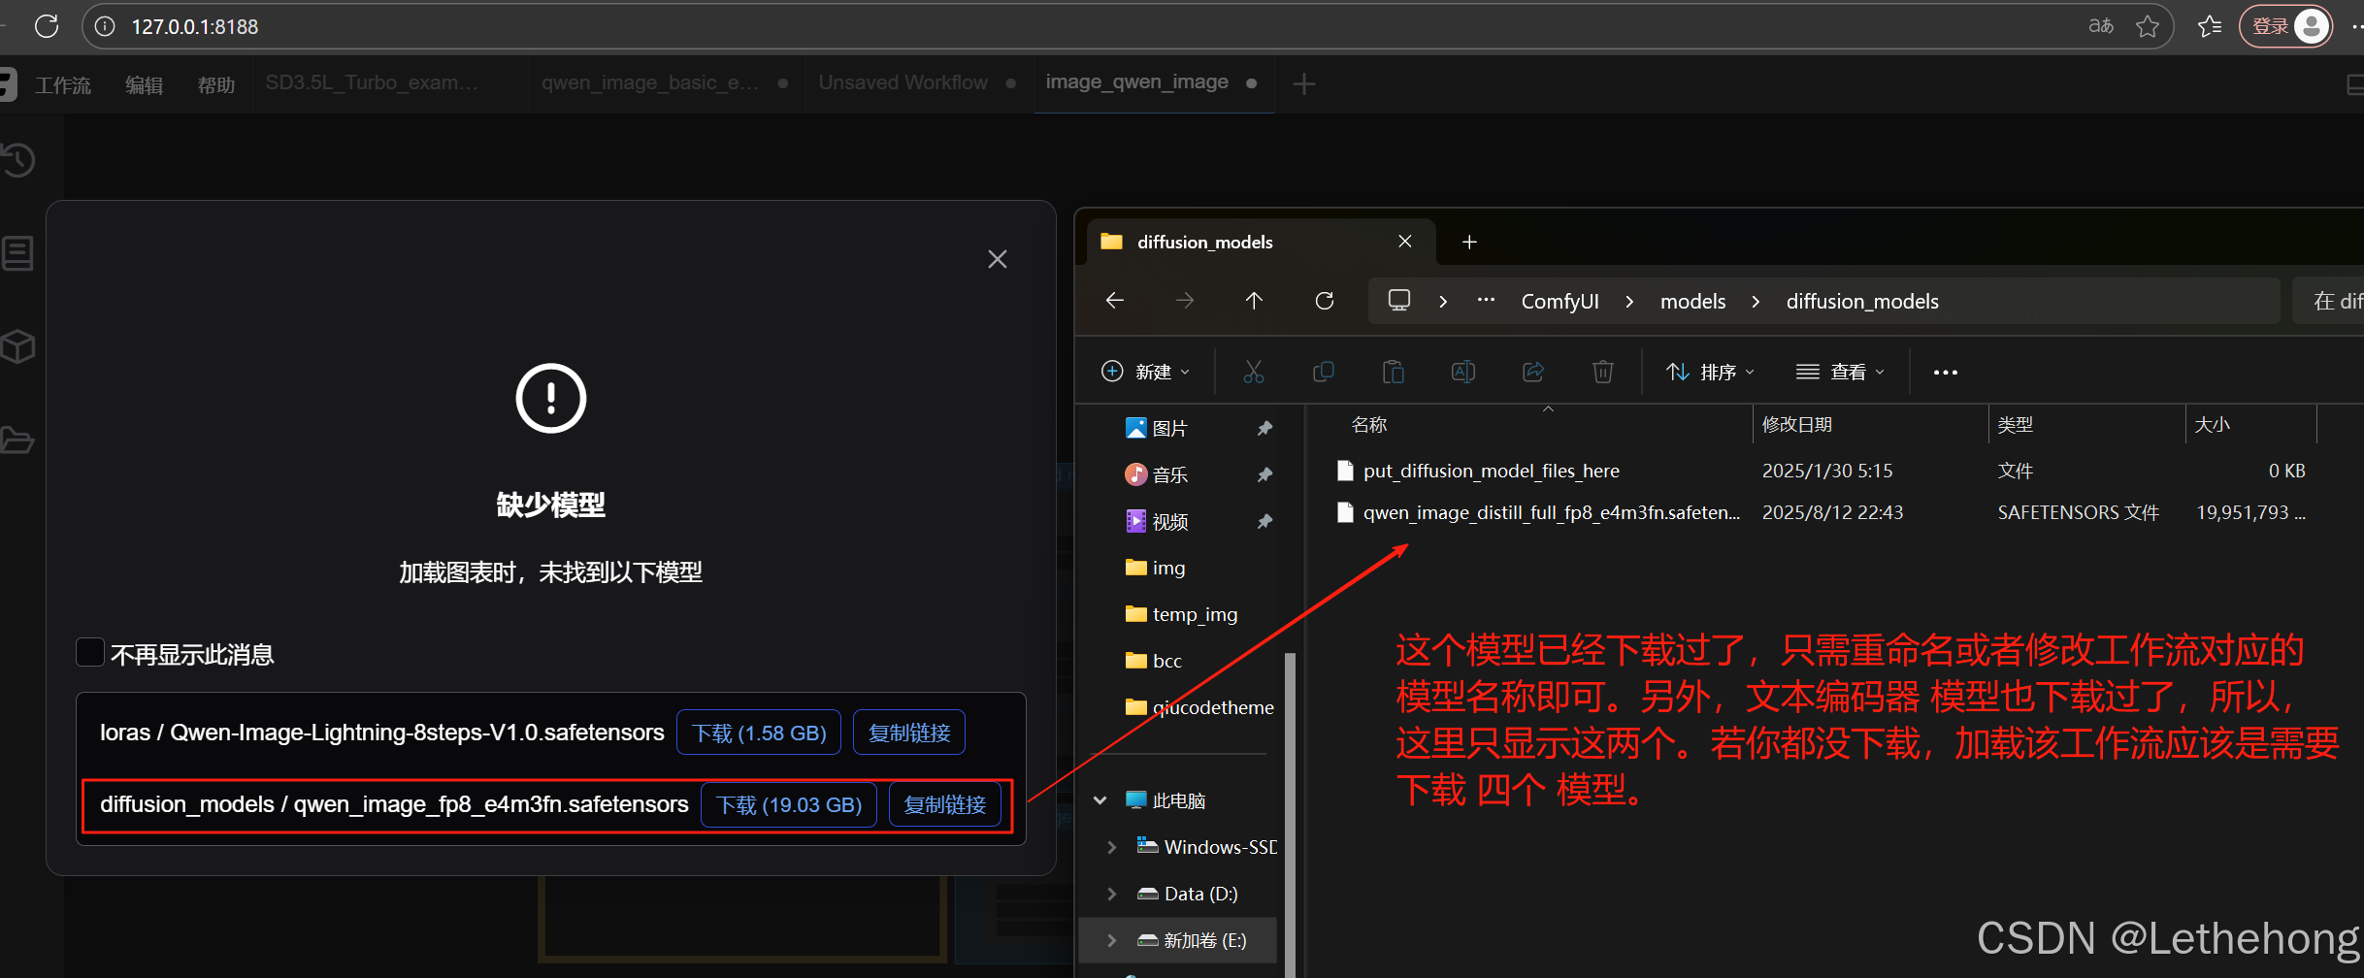Open ComfyUI model library cube icon

click(17, 346)
